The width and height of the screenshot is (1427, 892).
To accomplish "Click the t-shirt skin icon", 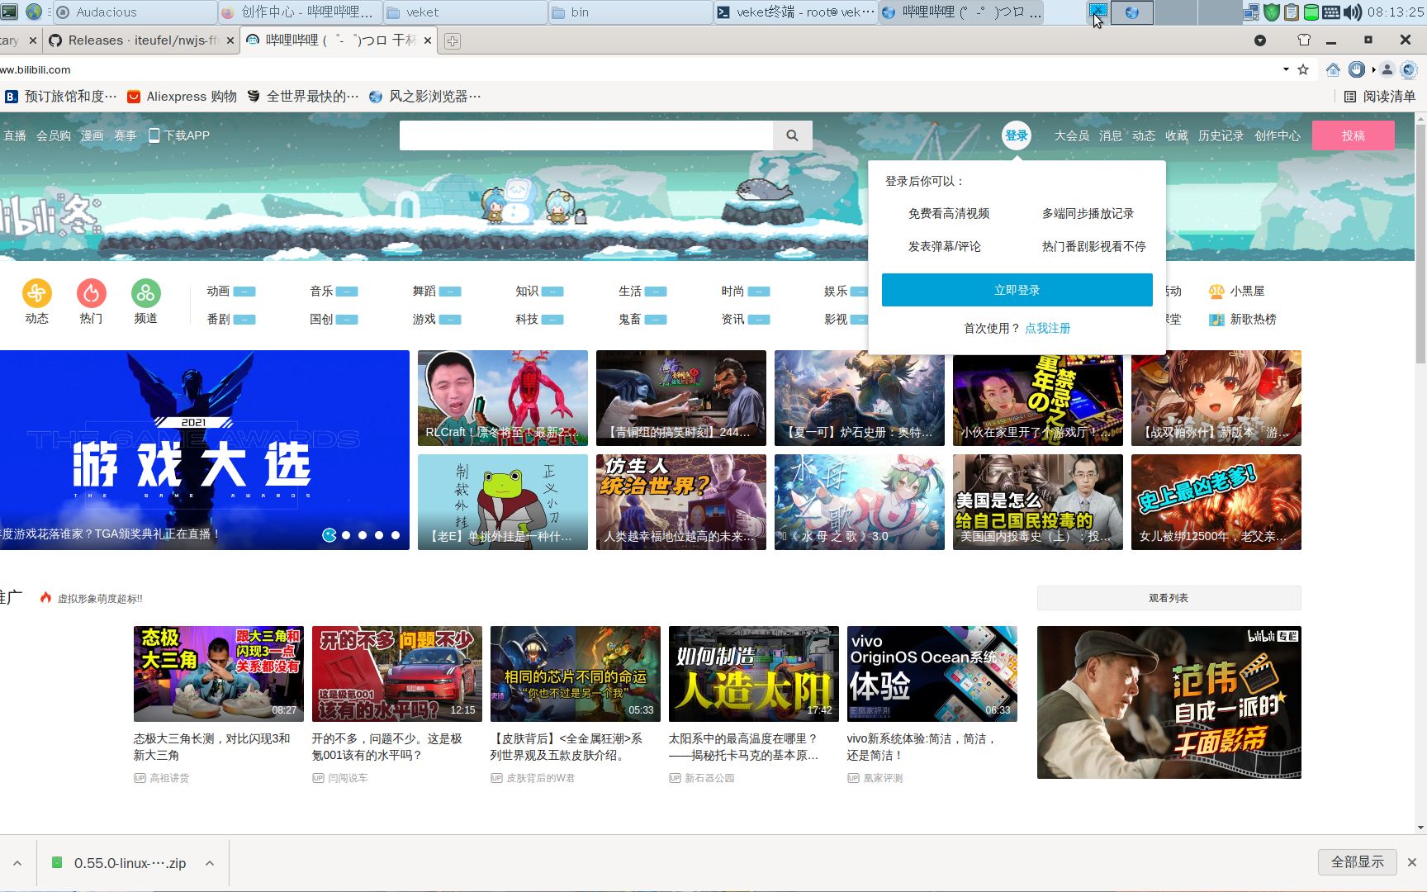I will click(x=1304, y=40).
